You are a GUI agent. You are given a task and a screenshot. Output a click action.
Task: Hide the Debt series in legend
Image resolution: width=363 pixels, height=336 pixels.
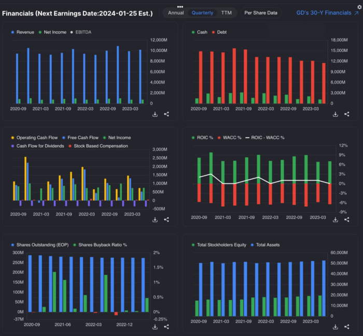(x=221, y=32)
